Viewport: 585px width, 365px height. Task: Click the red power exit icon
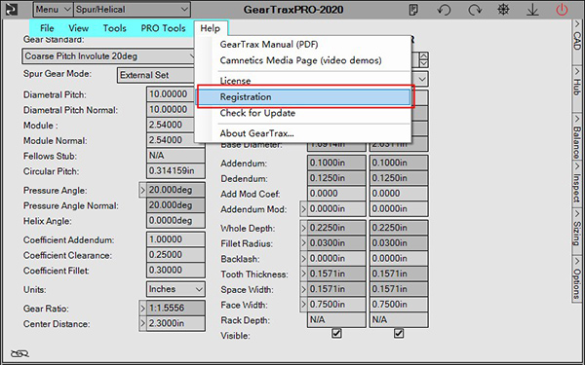coord(562,10)
